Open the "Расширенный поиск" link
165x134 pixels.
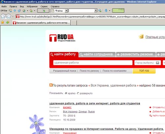[x=65, y=71]
